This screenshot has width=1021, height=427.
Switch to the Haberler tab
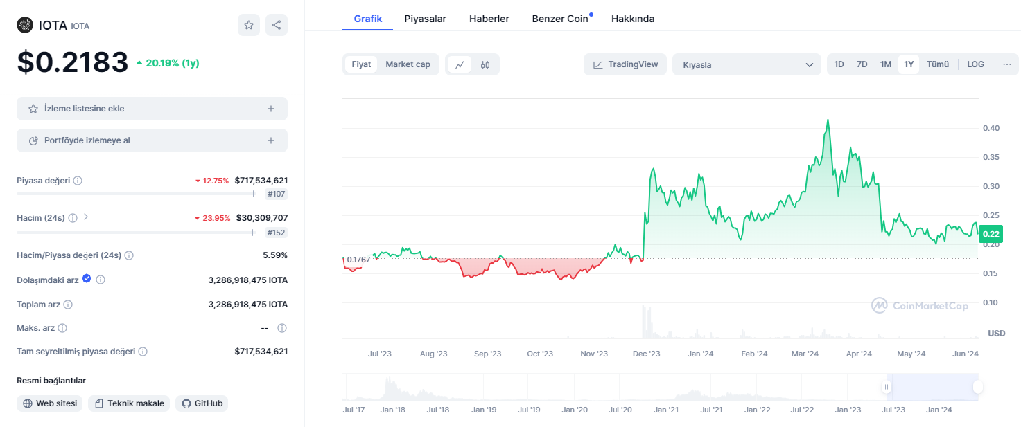[x=489, y=19]
